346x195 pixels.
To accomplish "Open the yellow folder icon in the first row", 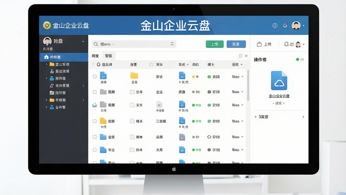I will [134, 75].
